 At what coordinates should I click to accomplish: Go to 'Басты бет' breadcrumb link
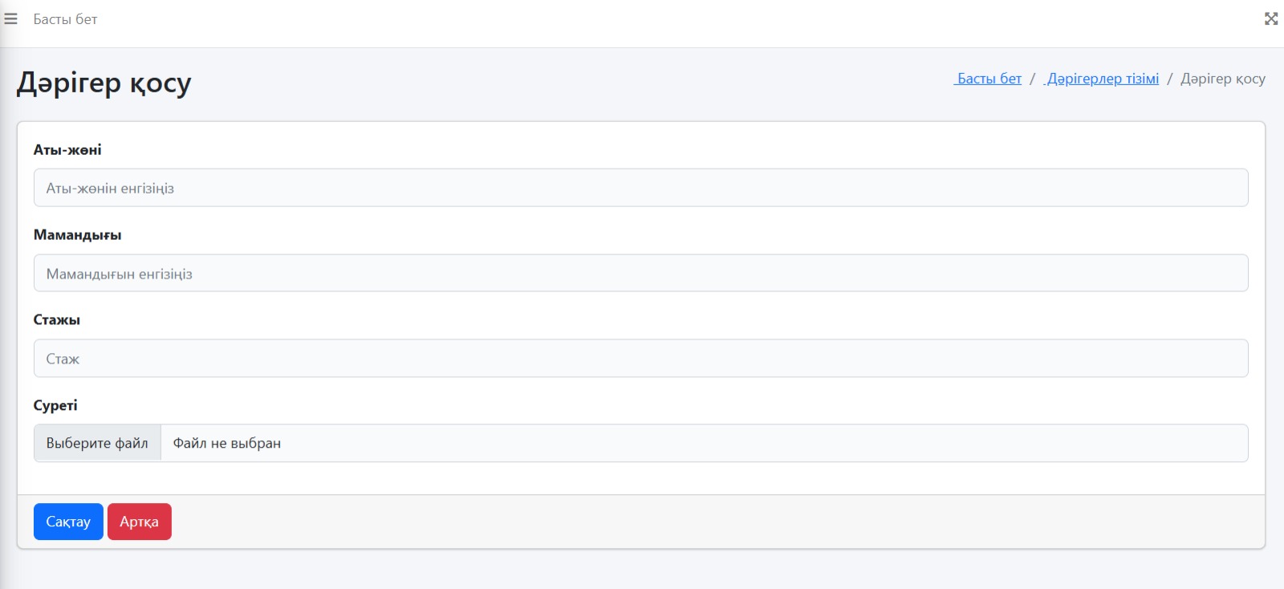point(989,79)
